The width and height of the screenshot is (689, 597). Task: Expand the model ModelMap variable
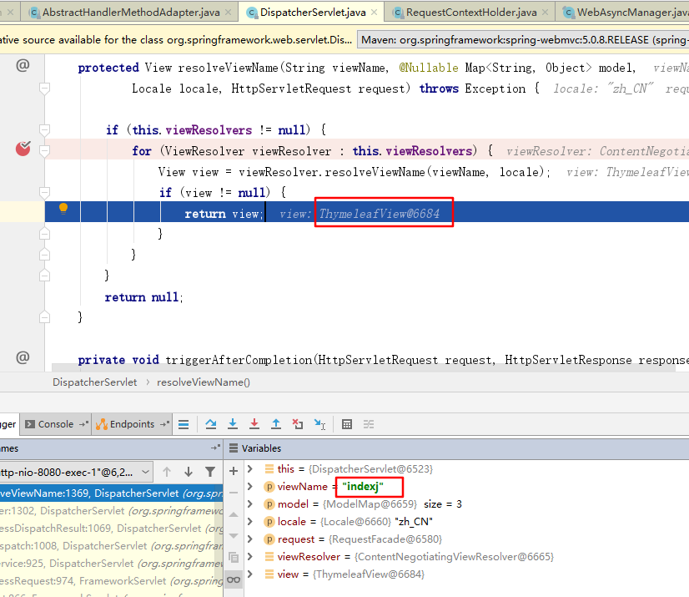pyautogui.click(x=249, y=504)
